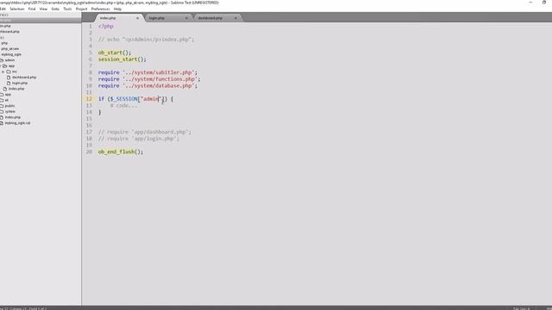Viewport: 552px width, 310px height.
Task: Select dashboard.php under the inc folder
Action: tap(24, 77)
